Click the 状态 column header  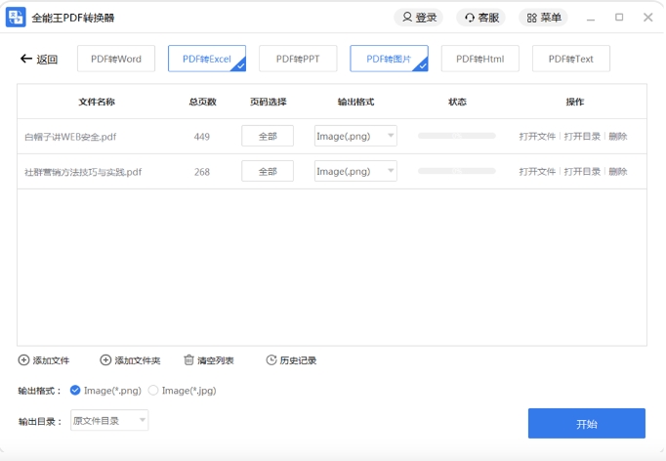click(457, 102)
